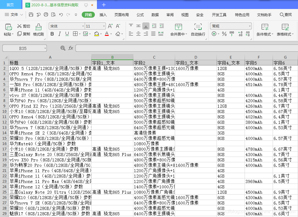Screen dimensions: 298x217
Task: Align text to top
Action: coord(131,26)
